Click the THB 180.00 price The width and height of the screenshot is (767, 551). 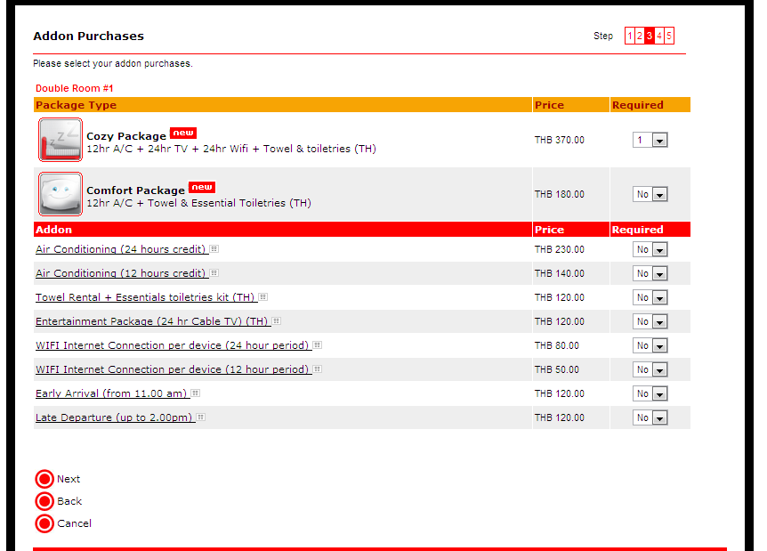point(559,194)
